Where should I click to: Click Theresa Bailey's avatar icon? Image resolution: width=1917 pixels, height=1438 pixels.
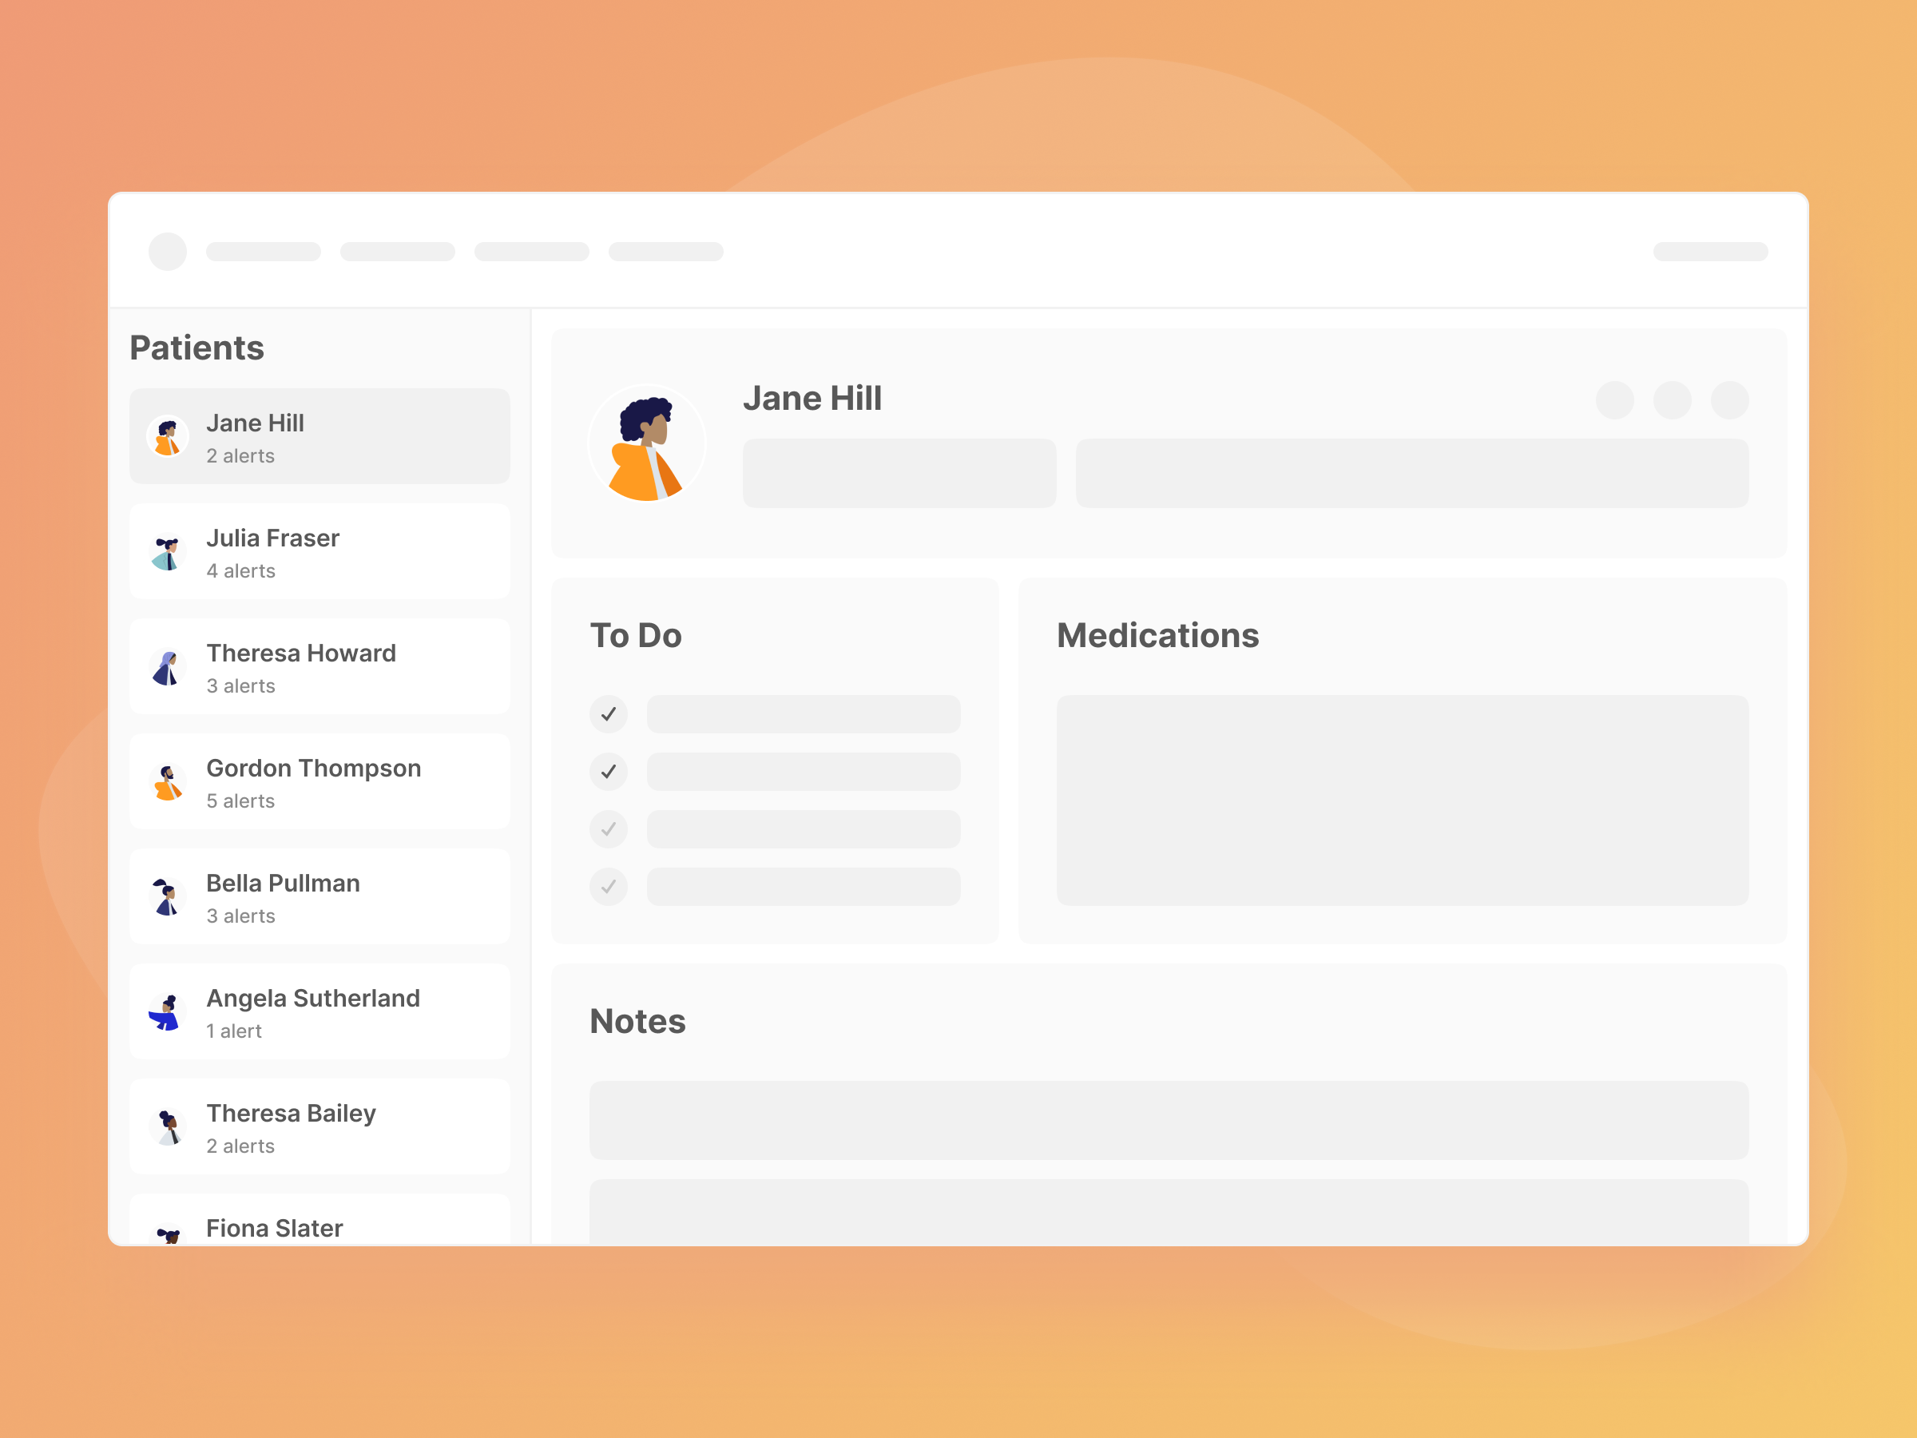click(x=167, y=1126)
